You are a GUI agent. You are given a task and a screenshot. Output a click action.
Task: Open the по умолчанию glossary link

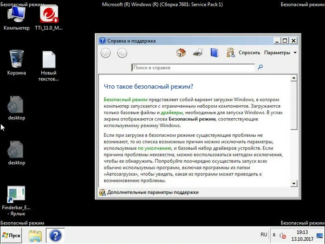155,148
